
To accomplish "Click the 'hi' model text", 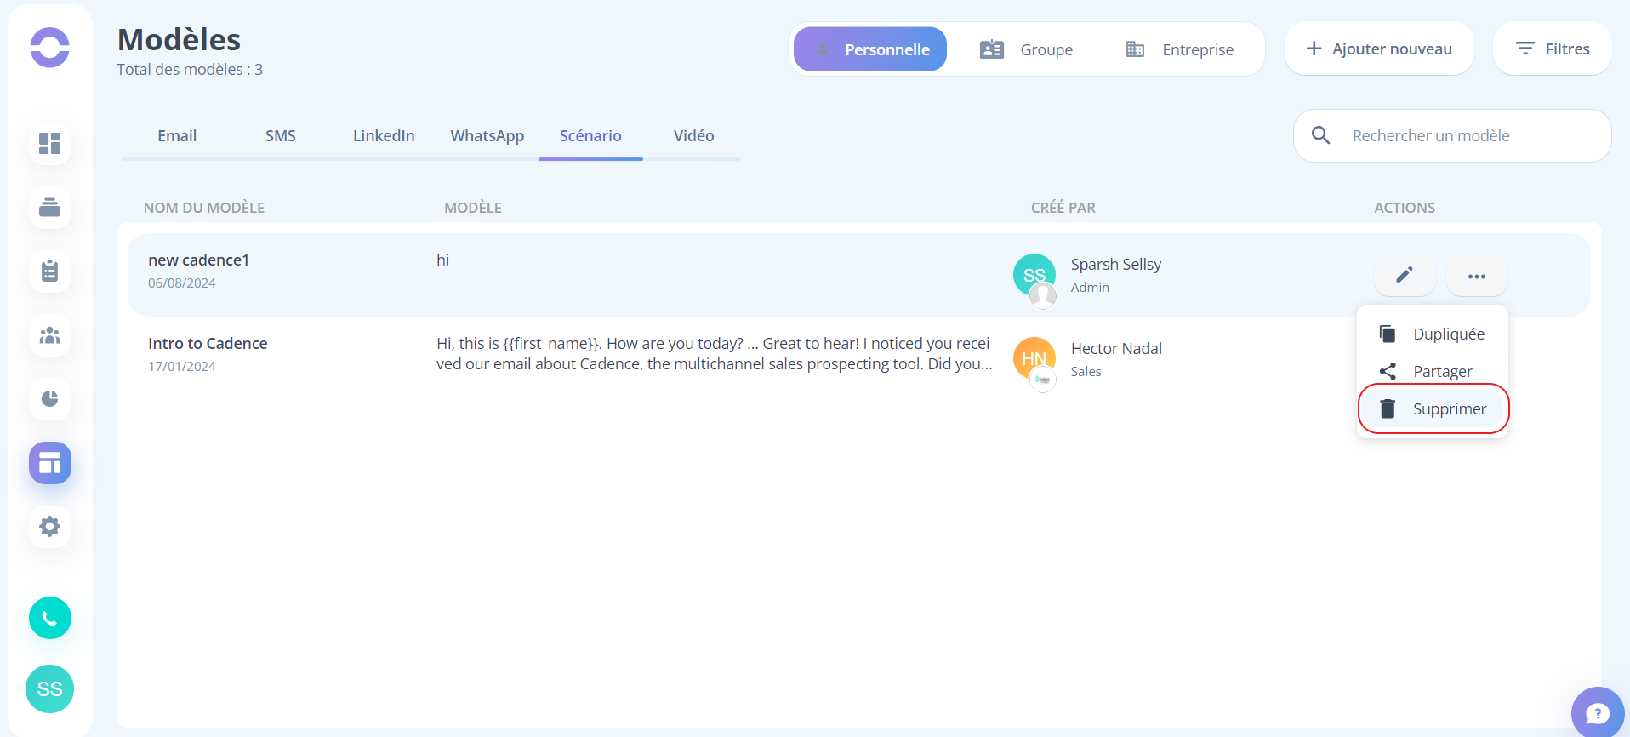I will 443,260.
